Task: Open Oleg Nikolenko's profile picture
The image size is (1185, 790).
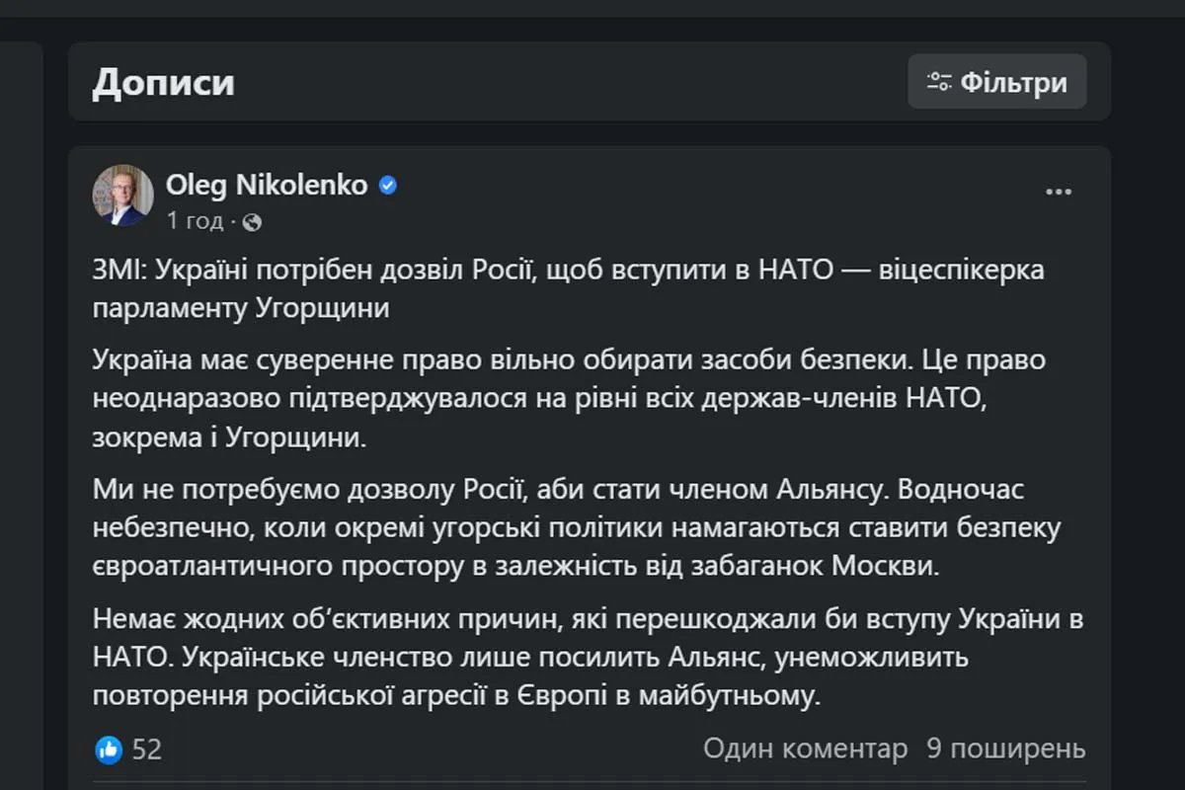Action: [x=123, y=196]
